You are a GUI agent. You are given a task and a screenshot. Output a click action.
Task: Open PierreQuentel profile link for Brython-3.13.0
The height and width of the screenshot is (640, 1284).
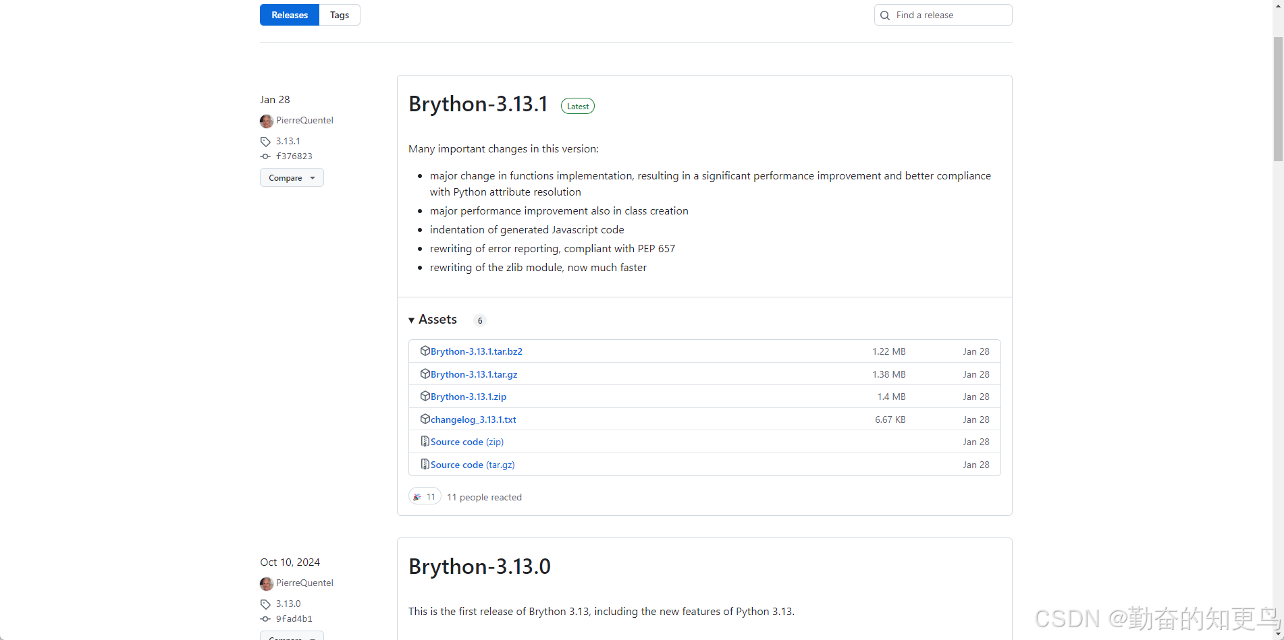click(304, 583)
